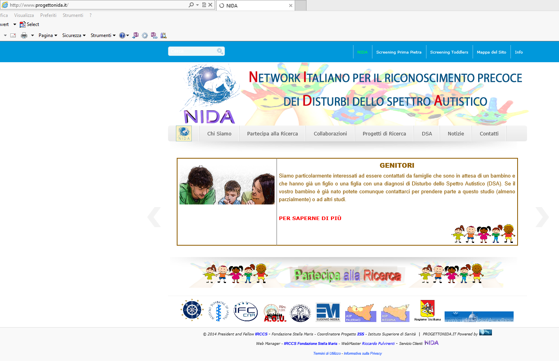The height and width of the screenshot is (361, 559).
Task: Click the family illustration thumbnail
Action: pyautogui.click(x=227, y=185)
